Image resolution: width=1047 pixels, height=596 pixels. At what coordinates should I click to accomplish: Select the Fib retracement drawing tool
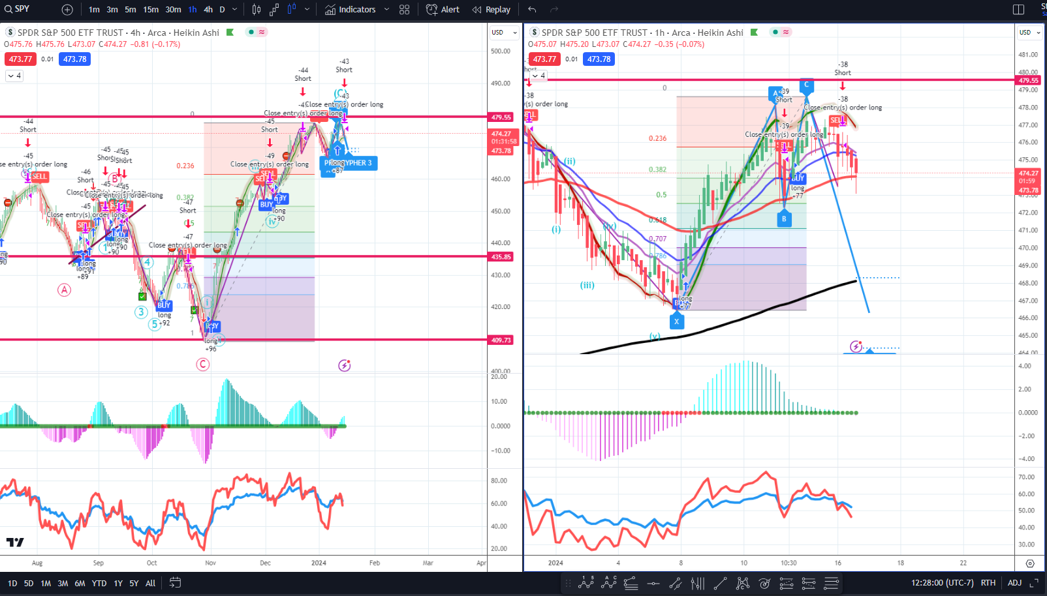pos(631,583)
